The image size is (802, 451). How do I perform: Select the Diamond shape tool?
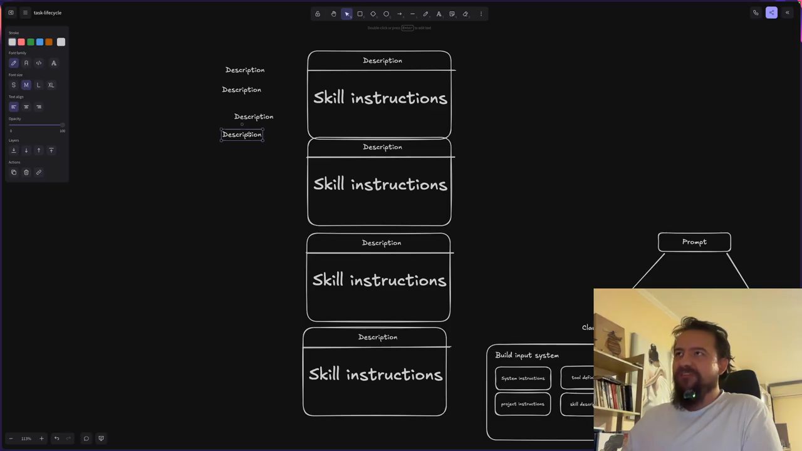[x=373, y=14]
